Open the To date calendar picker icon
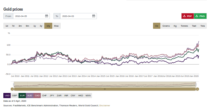Image resolution: width=208 pixels, height=109 pixels. point(94,16)
